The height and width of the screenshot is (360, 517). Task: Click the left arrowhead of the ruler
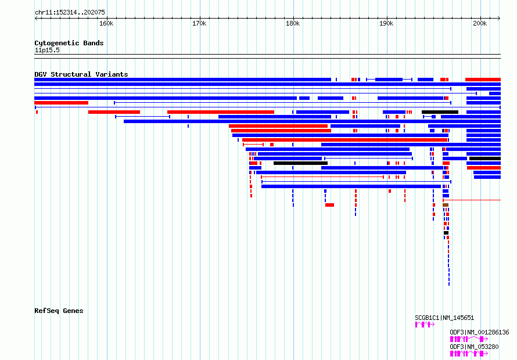[36, 18]
